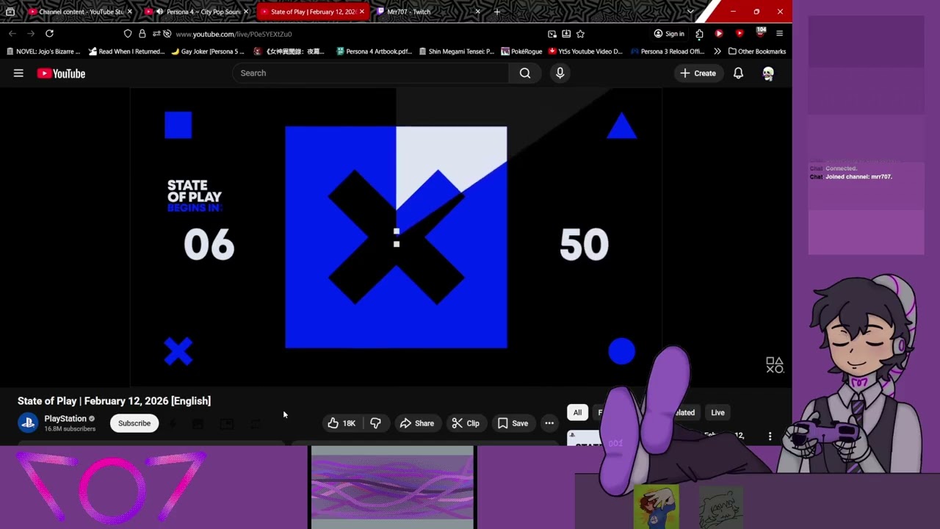Show more bookmarks with the chevron
Screen dimensions: 940x529
717,51
